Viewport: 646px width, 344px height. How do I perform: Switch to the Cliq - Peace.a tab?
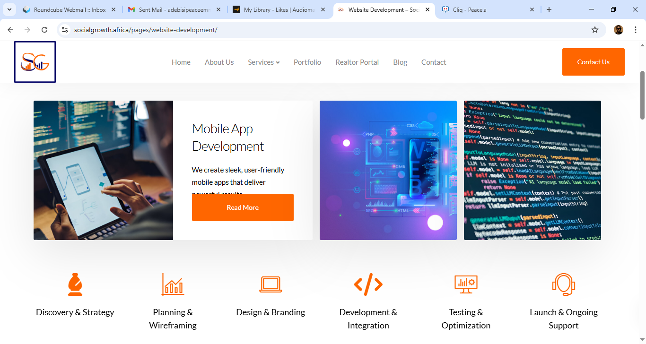[x=487, y=9]
